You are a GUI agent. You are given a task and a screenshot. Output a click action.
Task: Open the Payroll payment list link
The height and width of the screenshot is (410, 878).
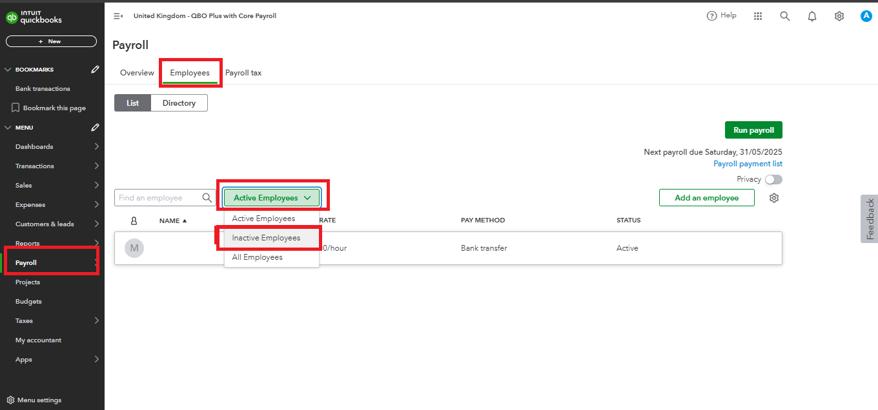[x=748, y=164]
